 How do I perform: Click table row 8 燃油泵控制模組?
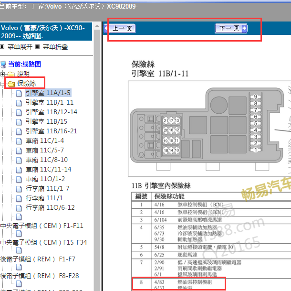pos(211,284)
